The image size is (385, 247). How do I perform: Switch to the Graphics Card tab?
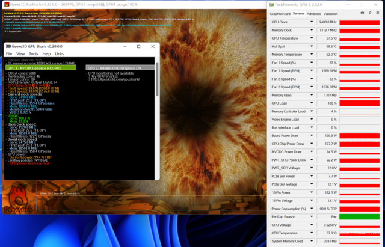280,13
